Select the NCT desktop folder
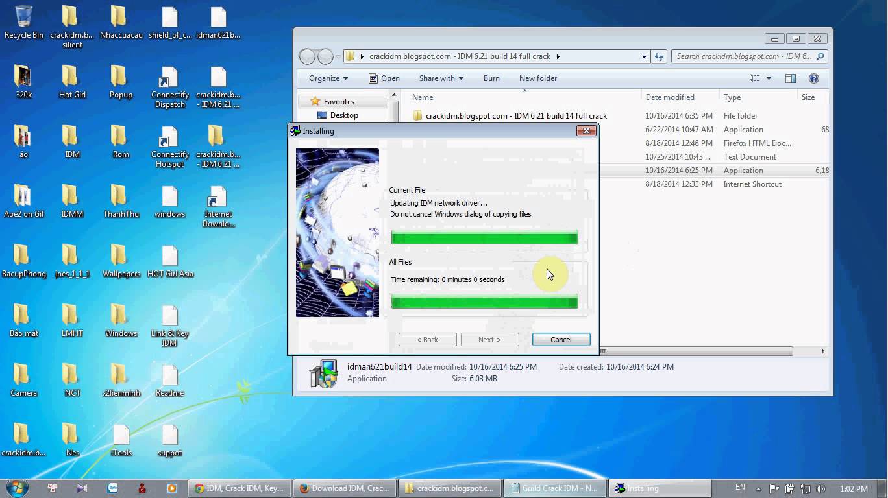This screenshot has height=498, width=888. [x=72, y=380]
